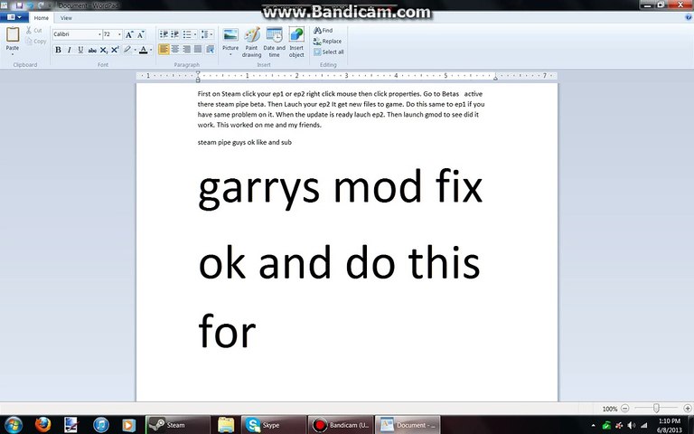Insert a Paint drawing
The height and width of the screenshot is (434, 694).
(x=251, y=42)
